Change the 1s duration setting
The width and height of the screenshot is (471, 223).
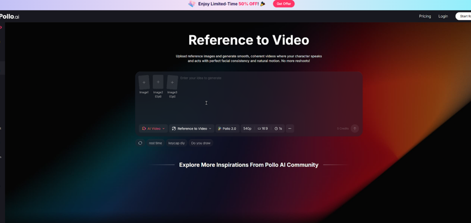click(278, 128)
